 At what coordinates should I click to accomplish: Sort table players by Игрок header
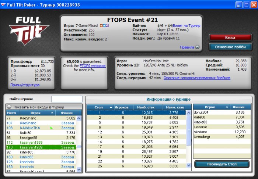click(212, 107)
